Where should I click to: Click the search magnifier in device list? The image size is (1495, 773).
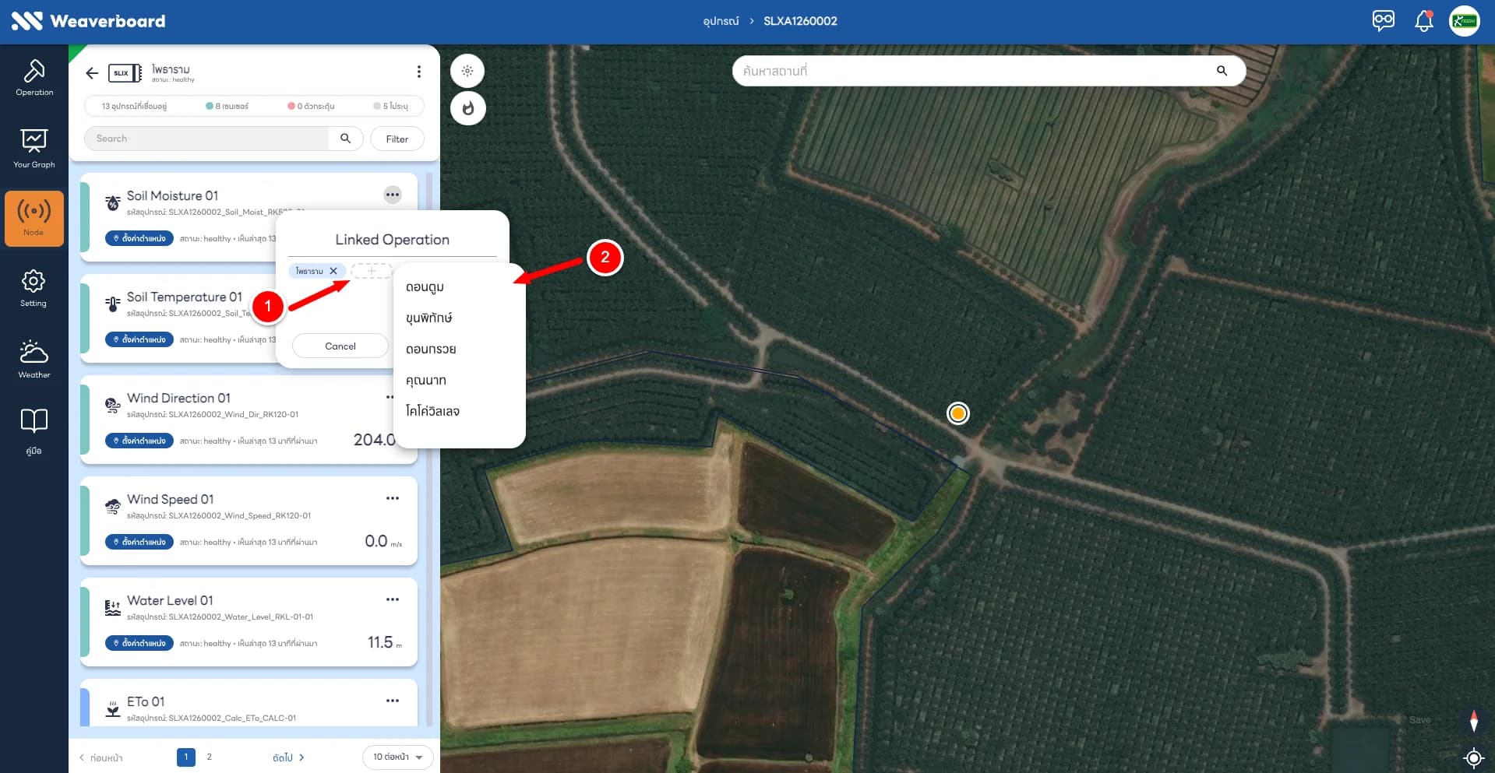[x=346, y=139]
